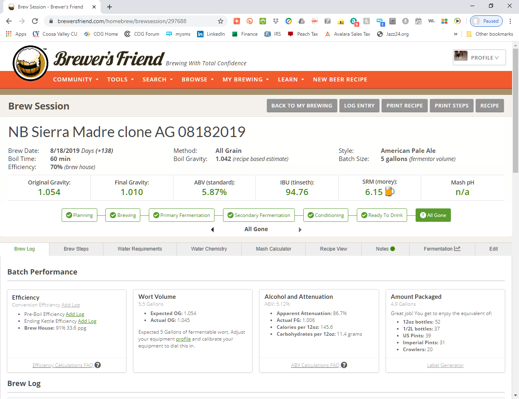Open a new browser tab
This screenshot has height=399, width=519.
[x=109, y=7]
